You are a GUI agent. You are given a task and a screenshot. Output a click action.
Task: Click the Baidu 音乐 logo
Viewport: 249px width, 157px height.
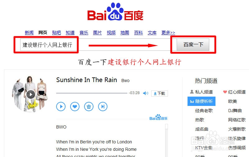(x=158, y=117)
